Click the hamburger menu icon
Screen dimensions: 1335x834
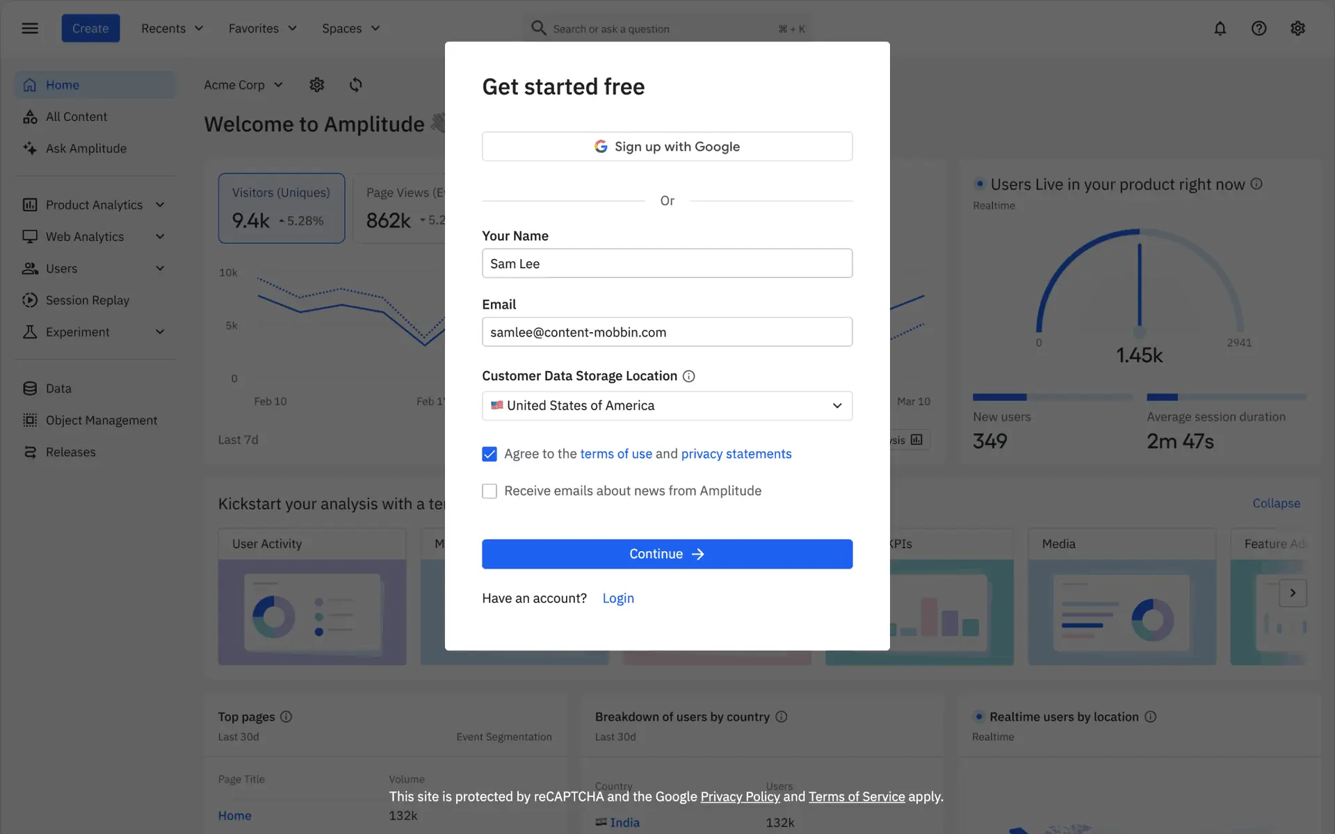(30, 28)
